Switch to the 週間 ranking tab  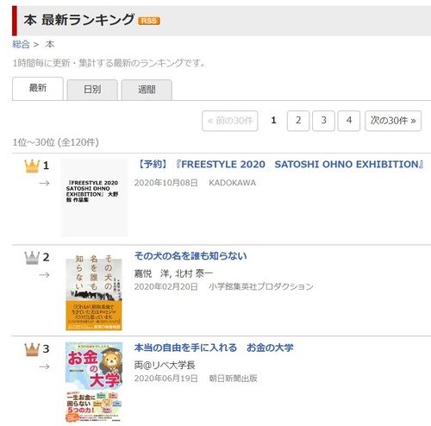(147, 90)
